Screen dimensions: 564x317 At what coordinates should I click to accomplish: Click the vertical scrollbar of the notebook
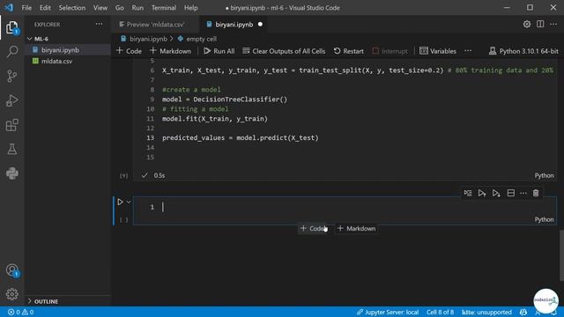point(561,256)
